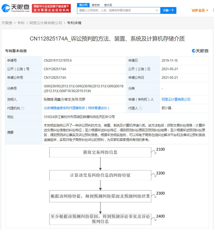214x230 pixels.
Task: Switch to the 查关系 search tab
Action: (x=108, y=5)
